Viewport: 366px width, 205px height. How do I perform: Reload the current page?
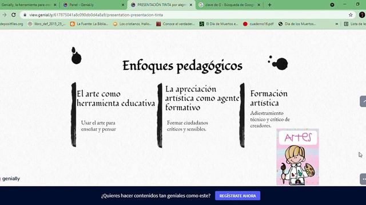[14, 15]
